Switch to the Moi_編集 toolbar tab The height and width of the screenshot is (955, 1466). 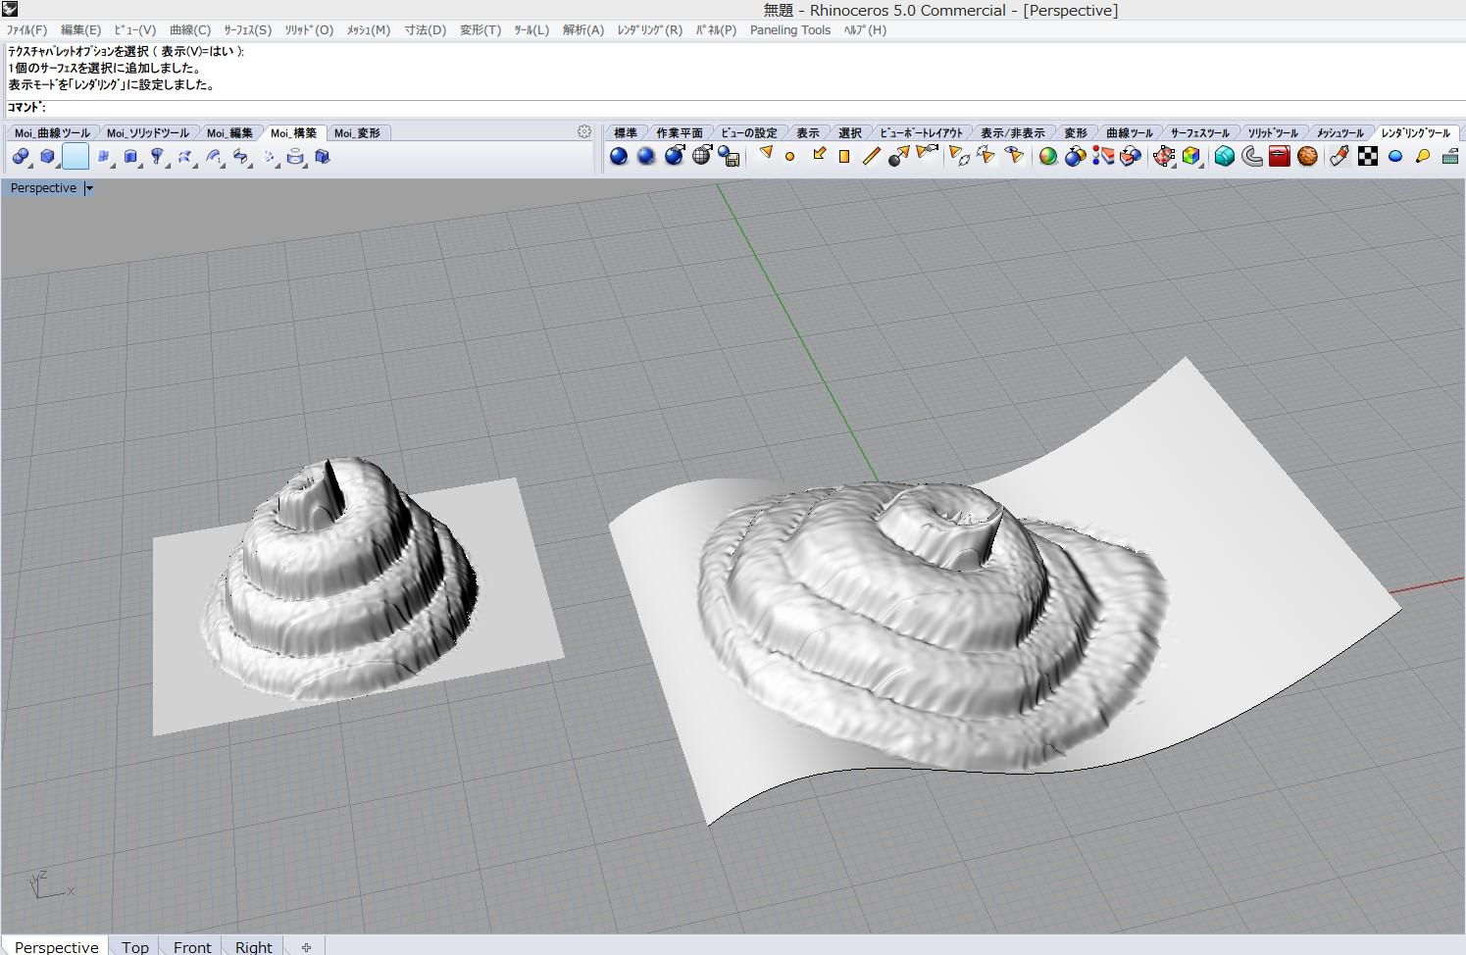pos(229,133)
